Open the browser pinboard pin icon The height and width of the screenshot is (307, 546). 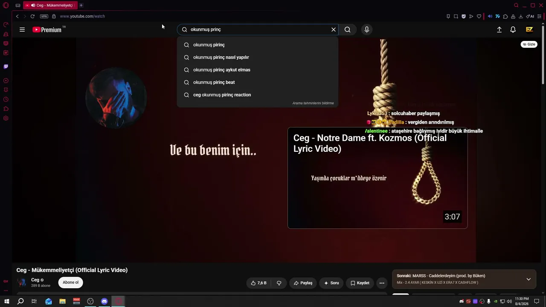pyautogui.click(x=448, y=16)
